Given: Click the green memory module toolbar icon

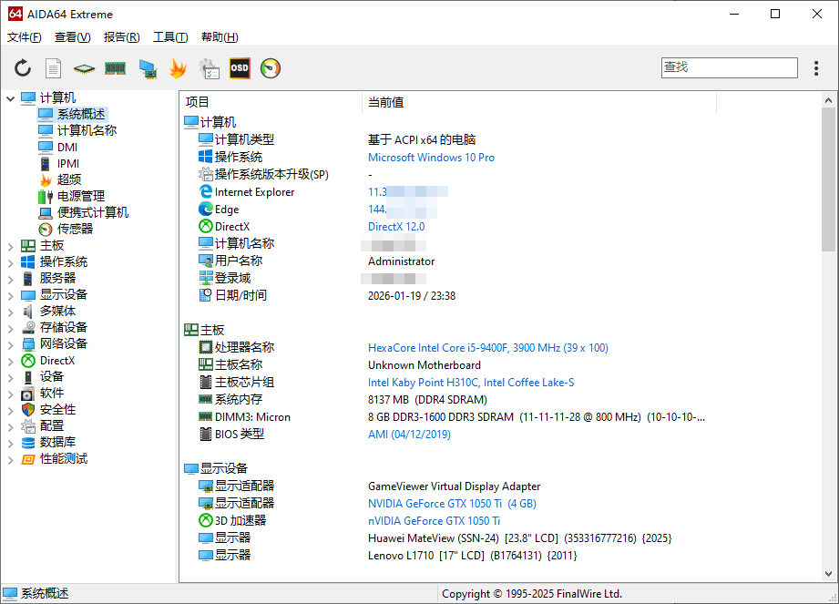Looking at the screenshot, I should (115, 68).
